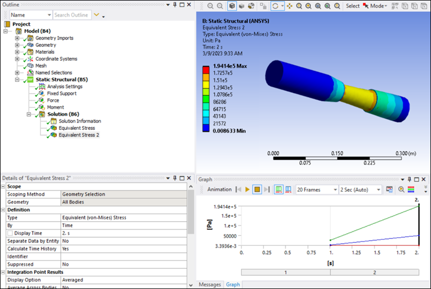Click the Equivalent Stress 2 result icon

[53, 135]
